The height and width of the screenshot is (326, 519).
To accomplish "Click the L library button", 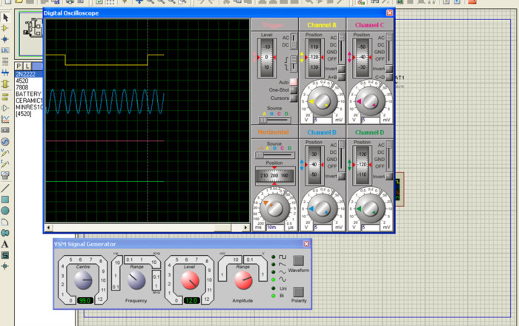I will click(x=28, y=66).
